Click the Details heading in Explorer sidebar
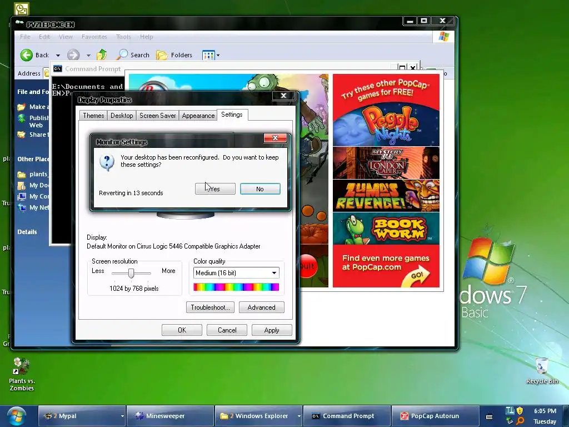The image size is (569, 427). pyautogui.click(x=27, y=232)
